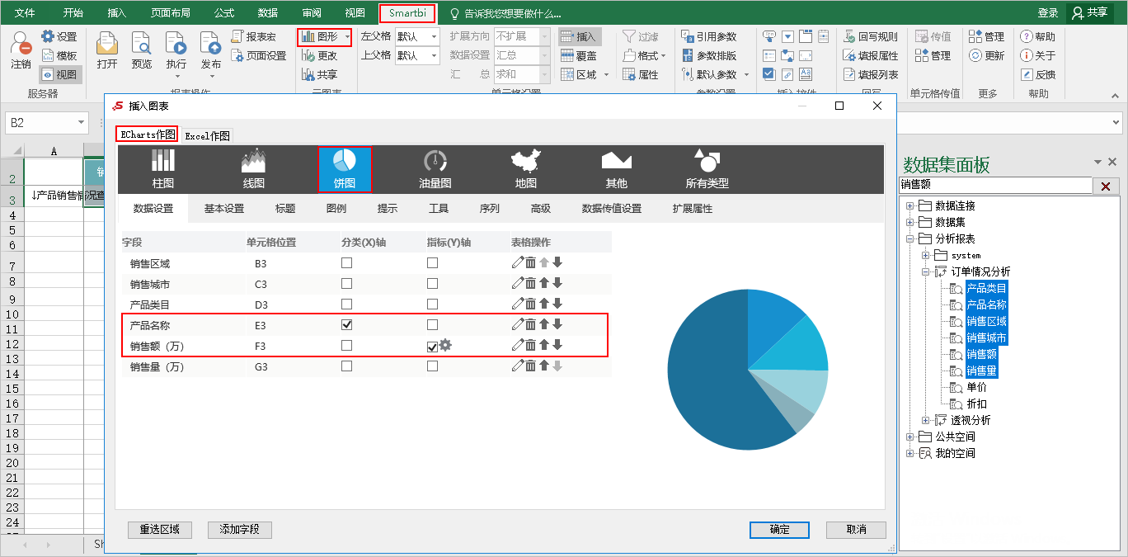Check 指标(Y)轴 box for 销售量 (万)
Screen dimensions: 1128x557
432,366
